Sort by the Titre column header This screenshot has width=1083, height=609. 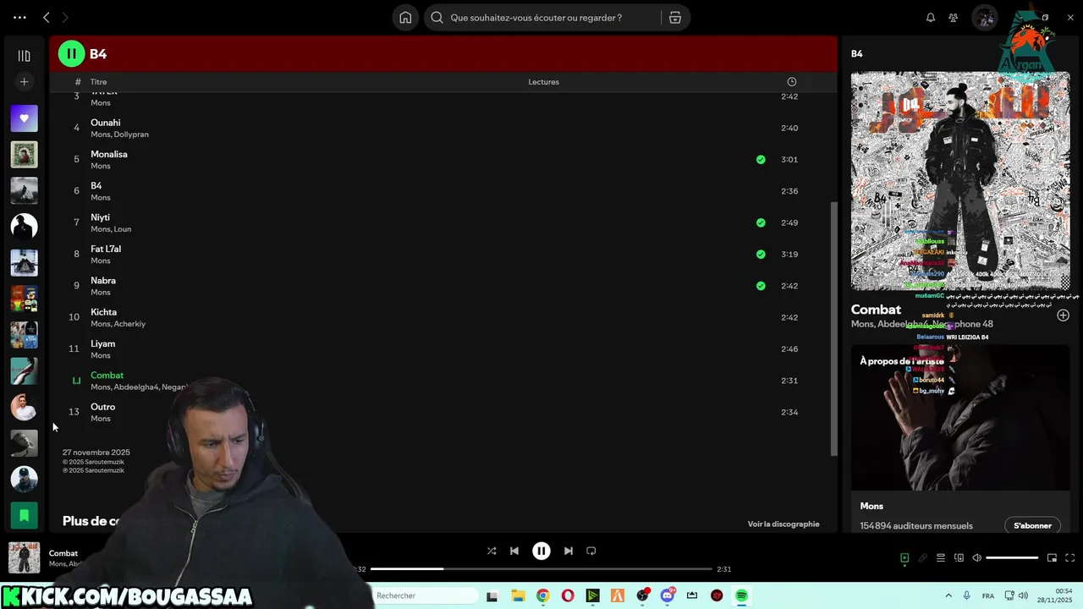pos(98,82)
